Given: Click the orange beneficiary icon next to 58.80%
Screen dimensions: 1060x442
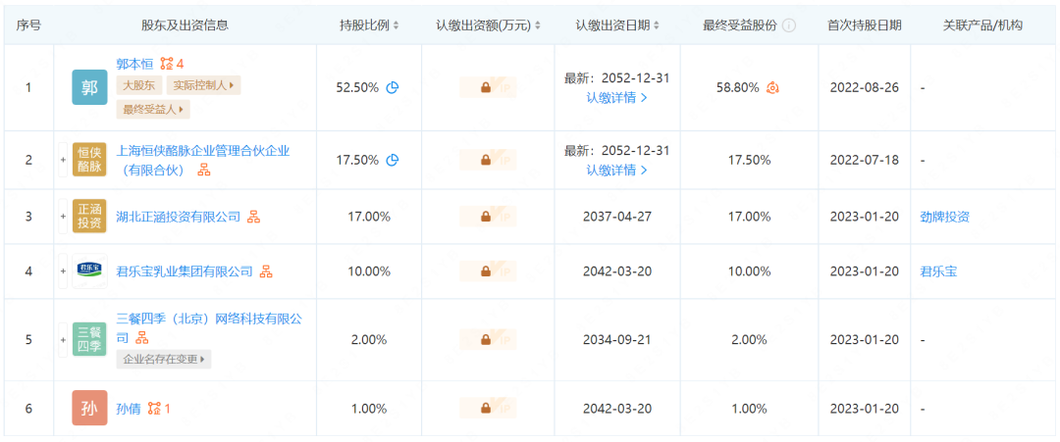Looking at the screenshot, I should coord(772,87).
